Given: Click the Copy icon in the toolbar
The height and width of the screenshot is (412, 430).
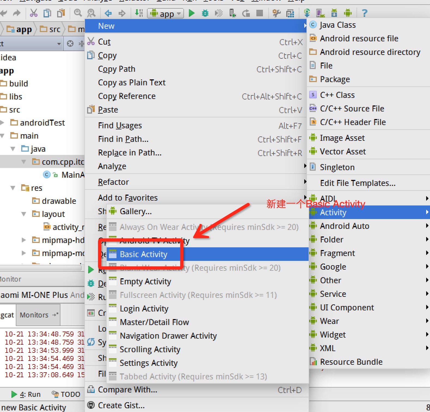Looking at the screenshot, I should pyautogui.click(x=47, y=13).
